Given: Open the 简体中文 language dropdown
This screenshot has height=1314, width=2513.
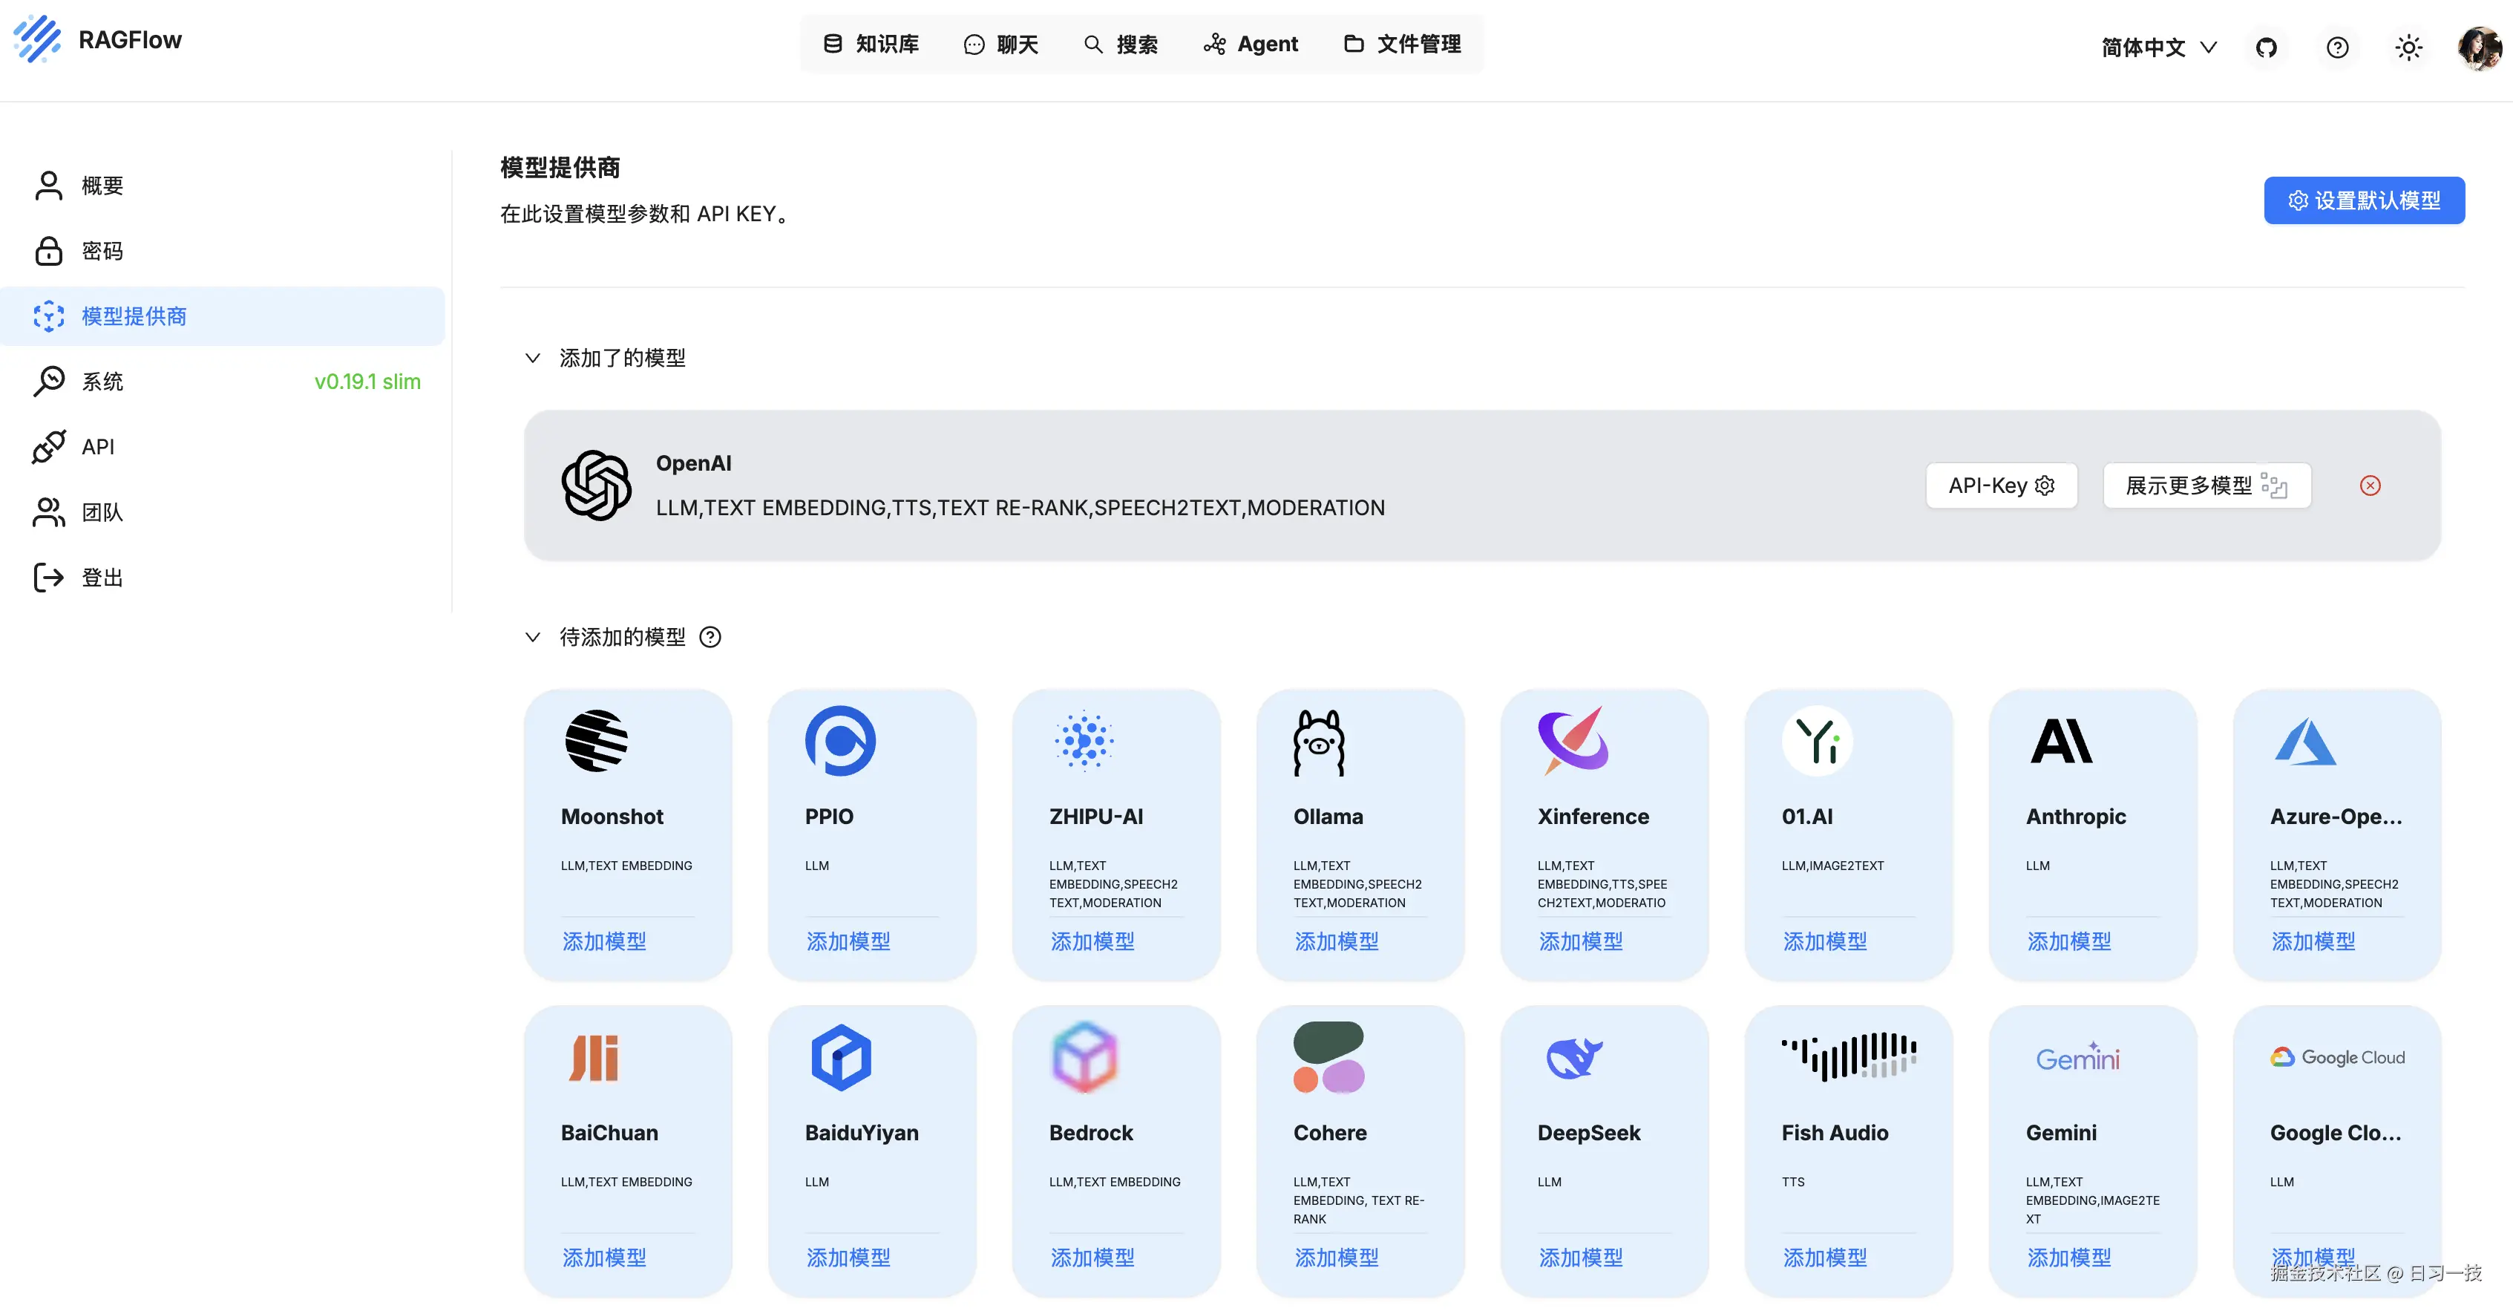Looking at the screenshot, I should [x=2158, y=47].
